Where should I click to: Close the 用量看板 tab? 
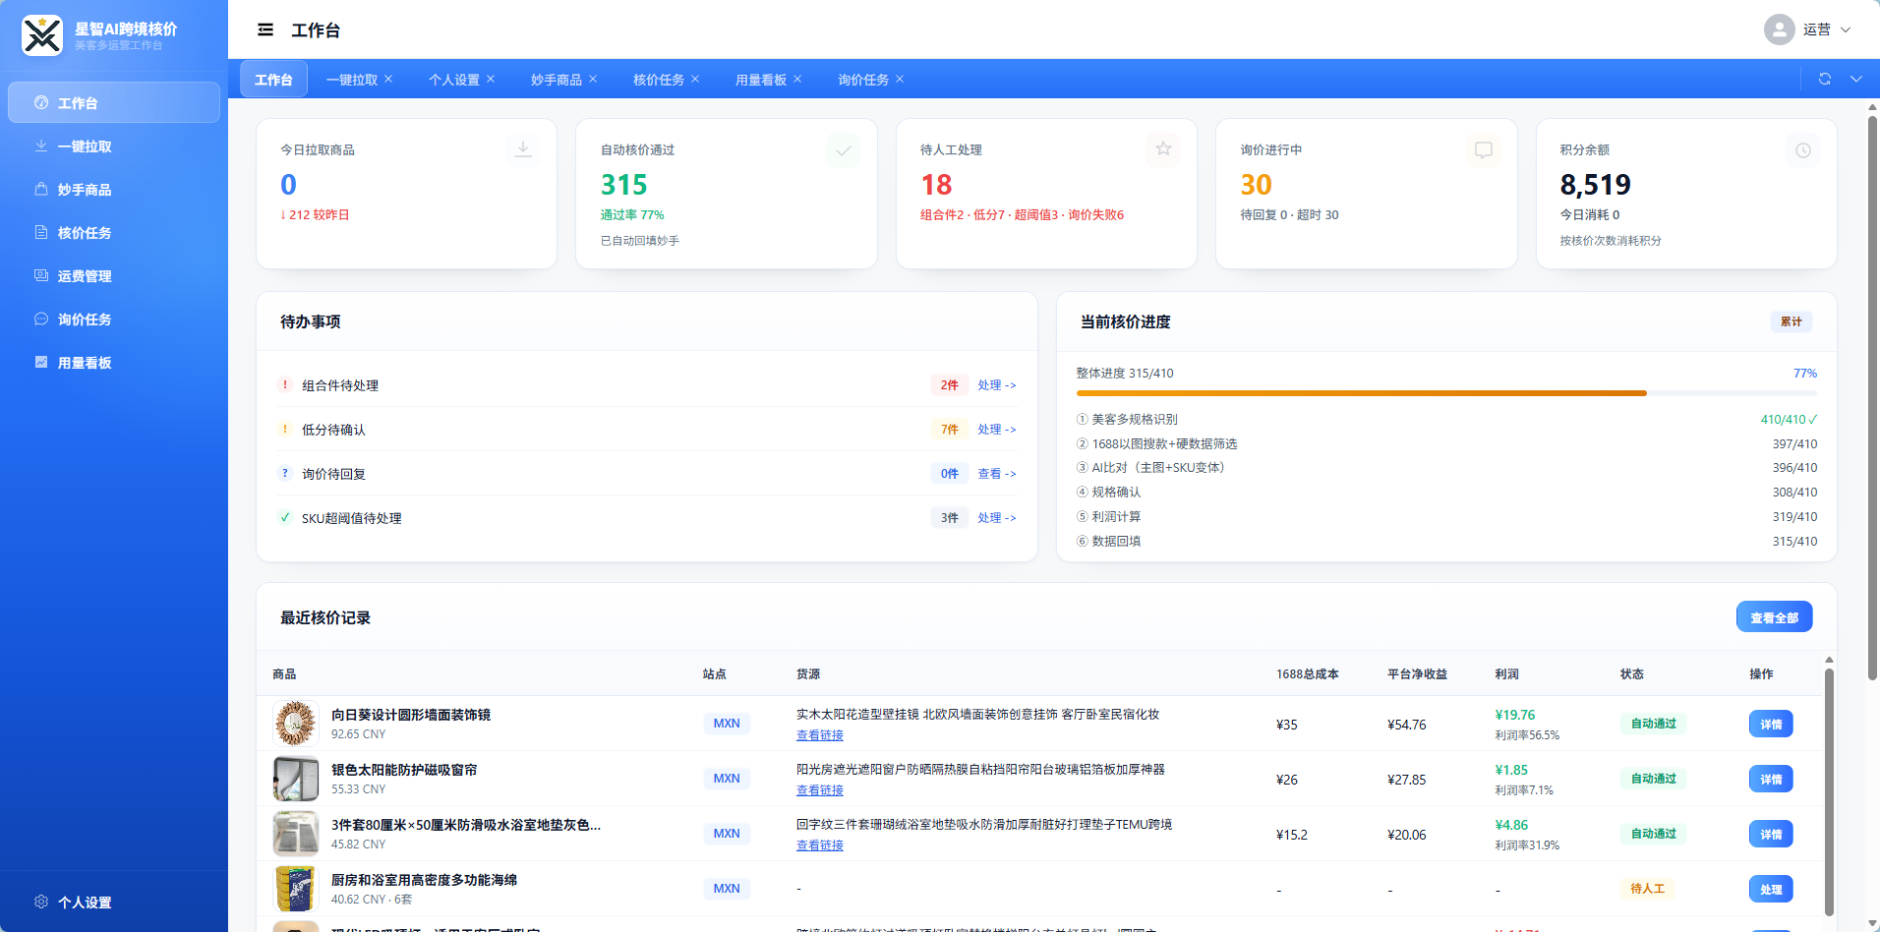click(797, 79)
